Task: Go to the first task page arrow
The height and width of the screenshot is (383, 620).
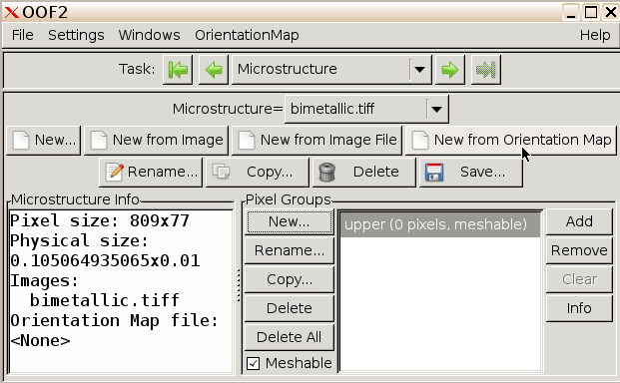Action: (x=178, y=70)
